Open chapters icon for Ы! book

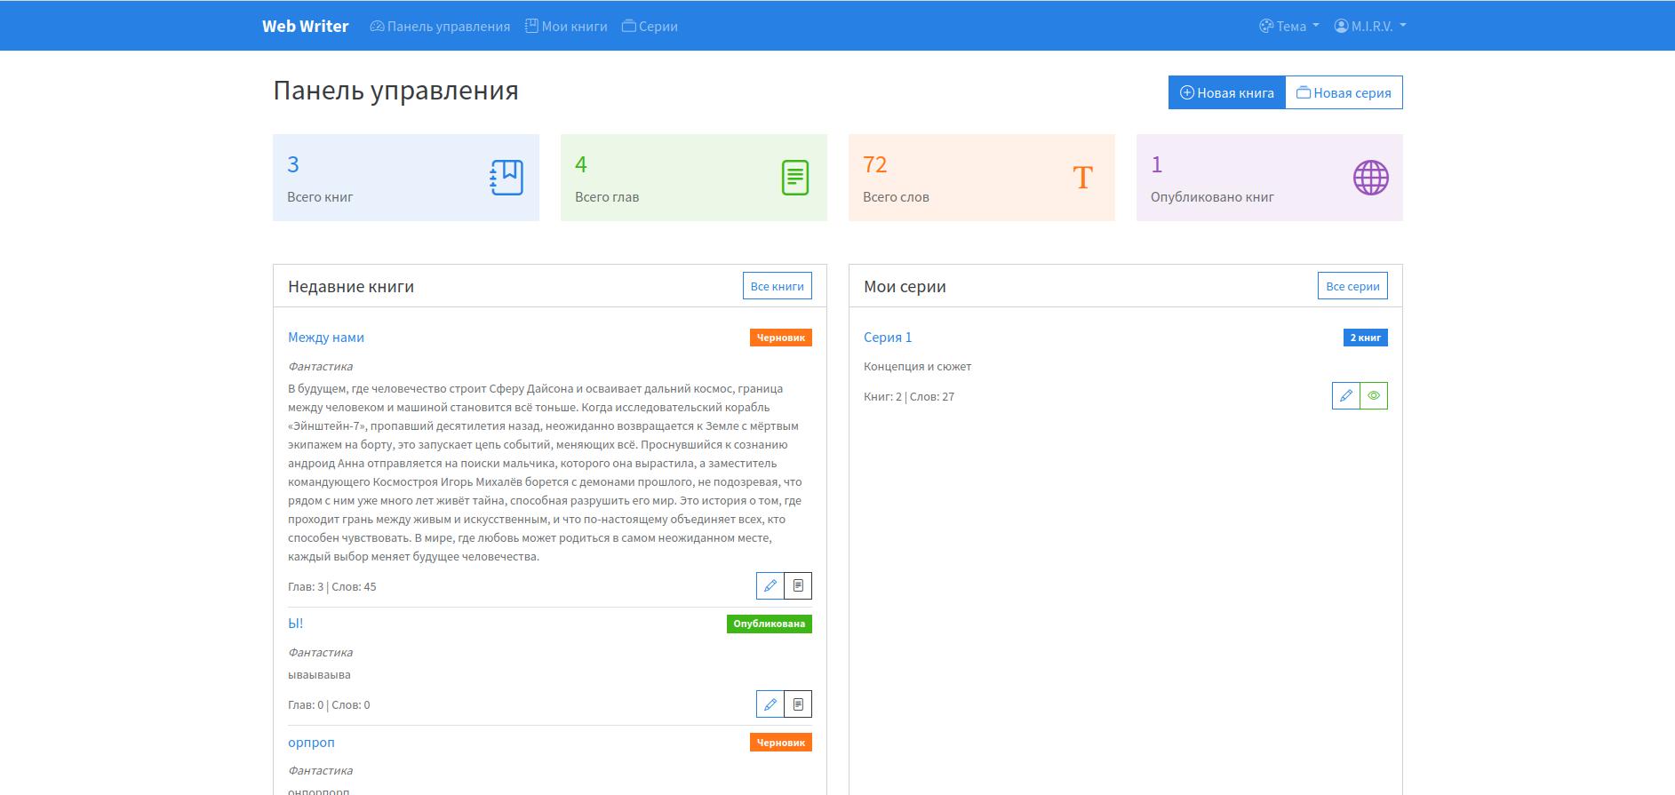pyautogui.click(x=798, y=704)
